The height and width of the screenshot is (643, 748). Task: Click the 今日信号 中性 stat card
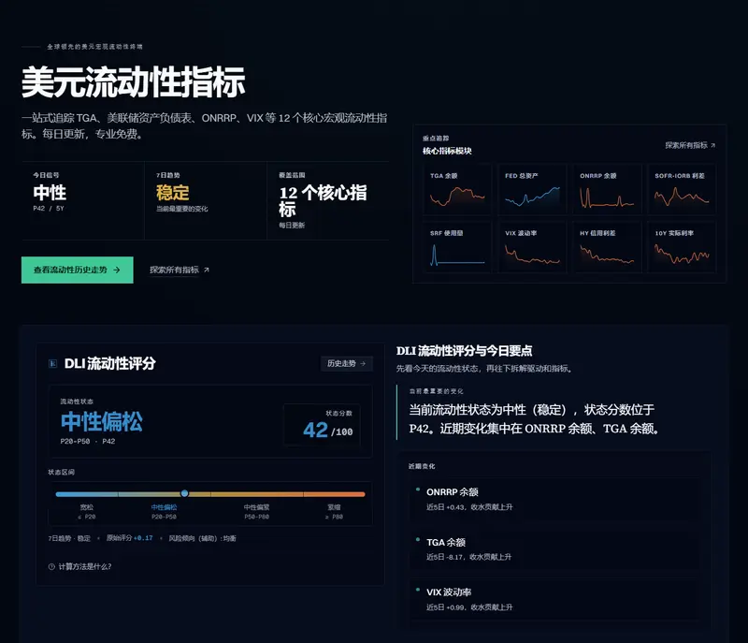[82, 200]
